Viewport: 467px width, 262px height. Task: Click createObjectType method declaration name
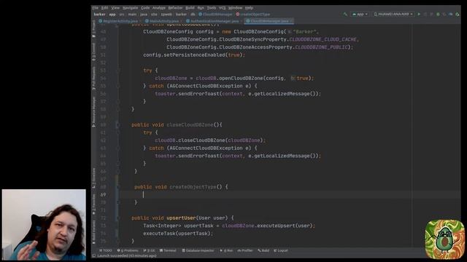[193, 187]
